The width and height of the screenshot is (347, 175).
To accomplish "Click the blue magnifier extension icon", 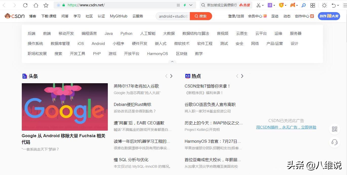I will 303,5.
